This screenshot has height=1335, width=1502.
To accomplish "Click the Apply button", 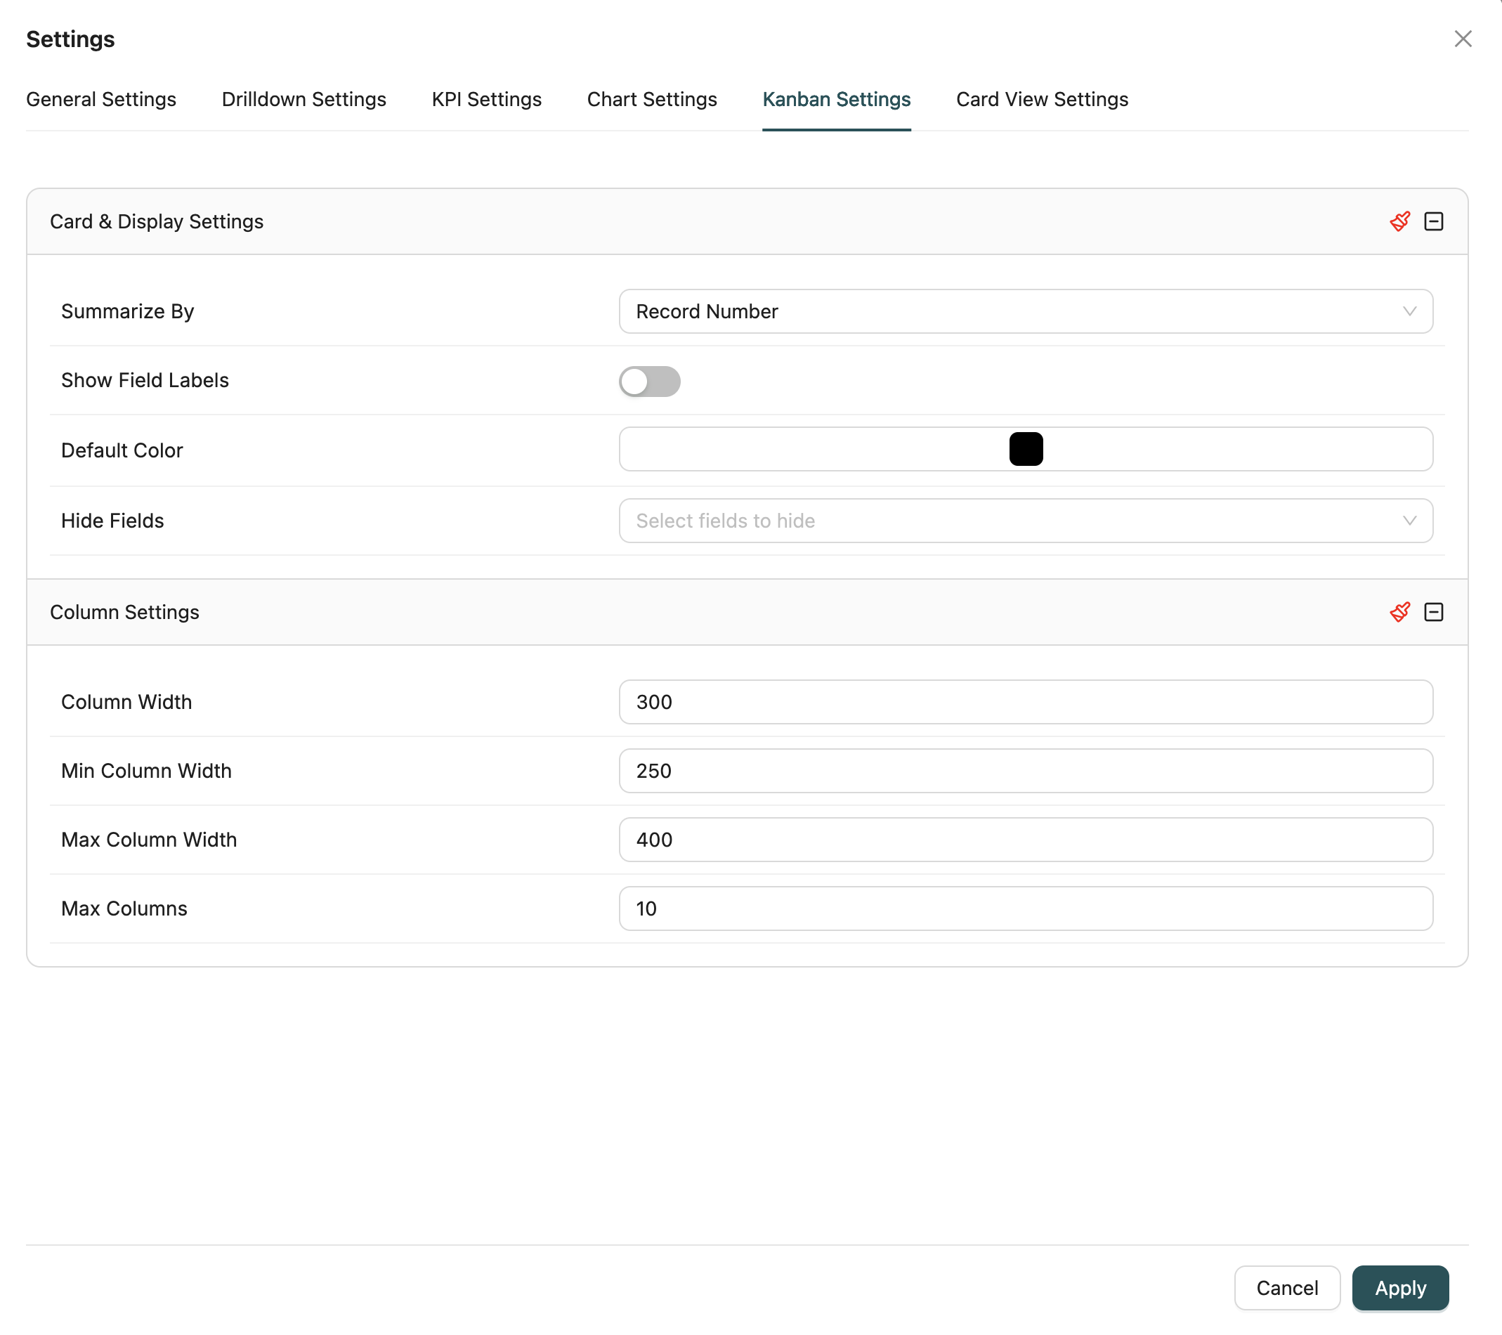I will [1399, 1287].
